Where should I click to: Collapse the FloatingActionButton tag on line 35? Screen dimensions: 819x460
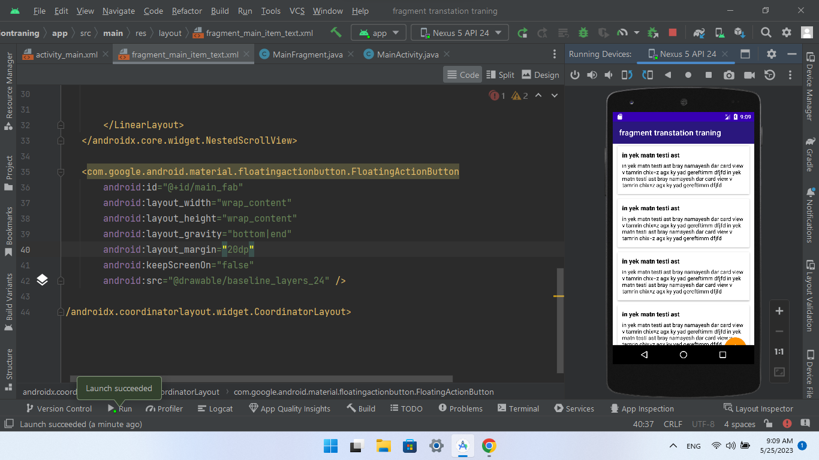pyautogui.click(x=61, y=172)
